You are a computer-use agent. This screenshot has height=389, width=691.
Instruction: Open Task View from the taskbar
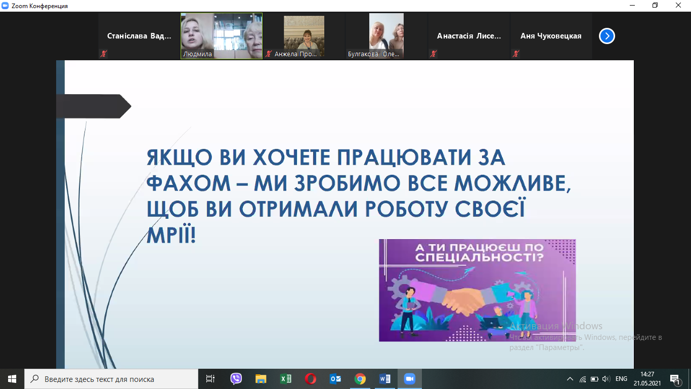click(x=210, y=379)
